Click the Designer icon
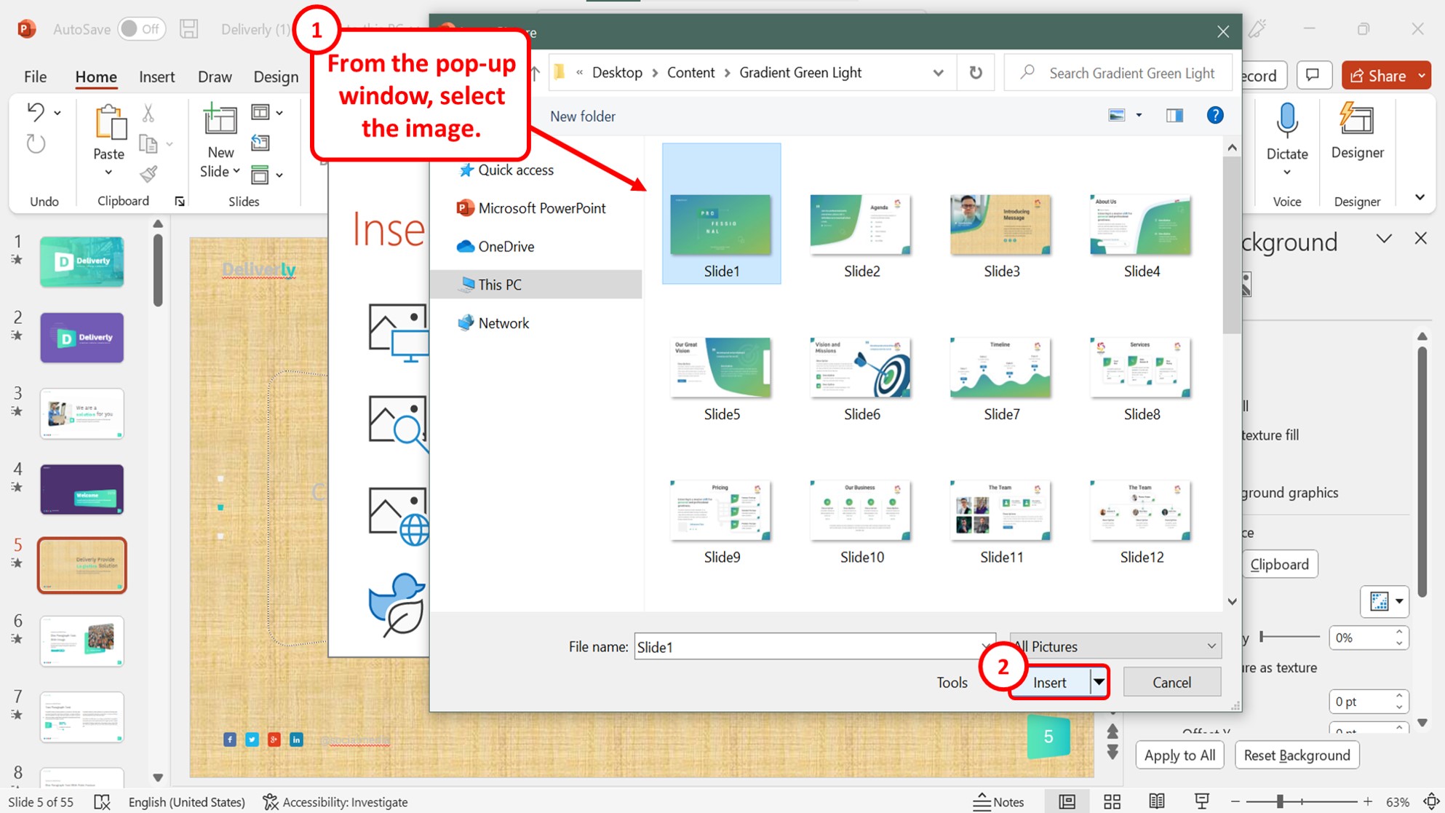 click(x=1356, y=119)
